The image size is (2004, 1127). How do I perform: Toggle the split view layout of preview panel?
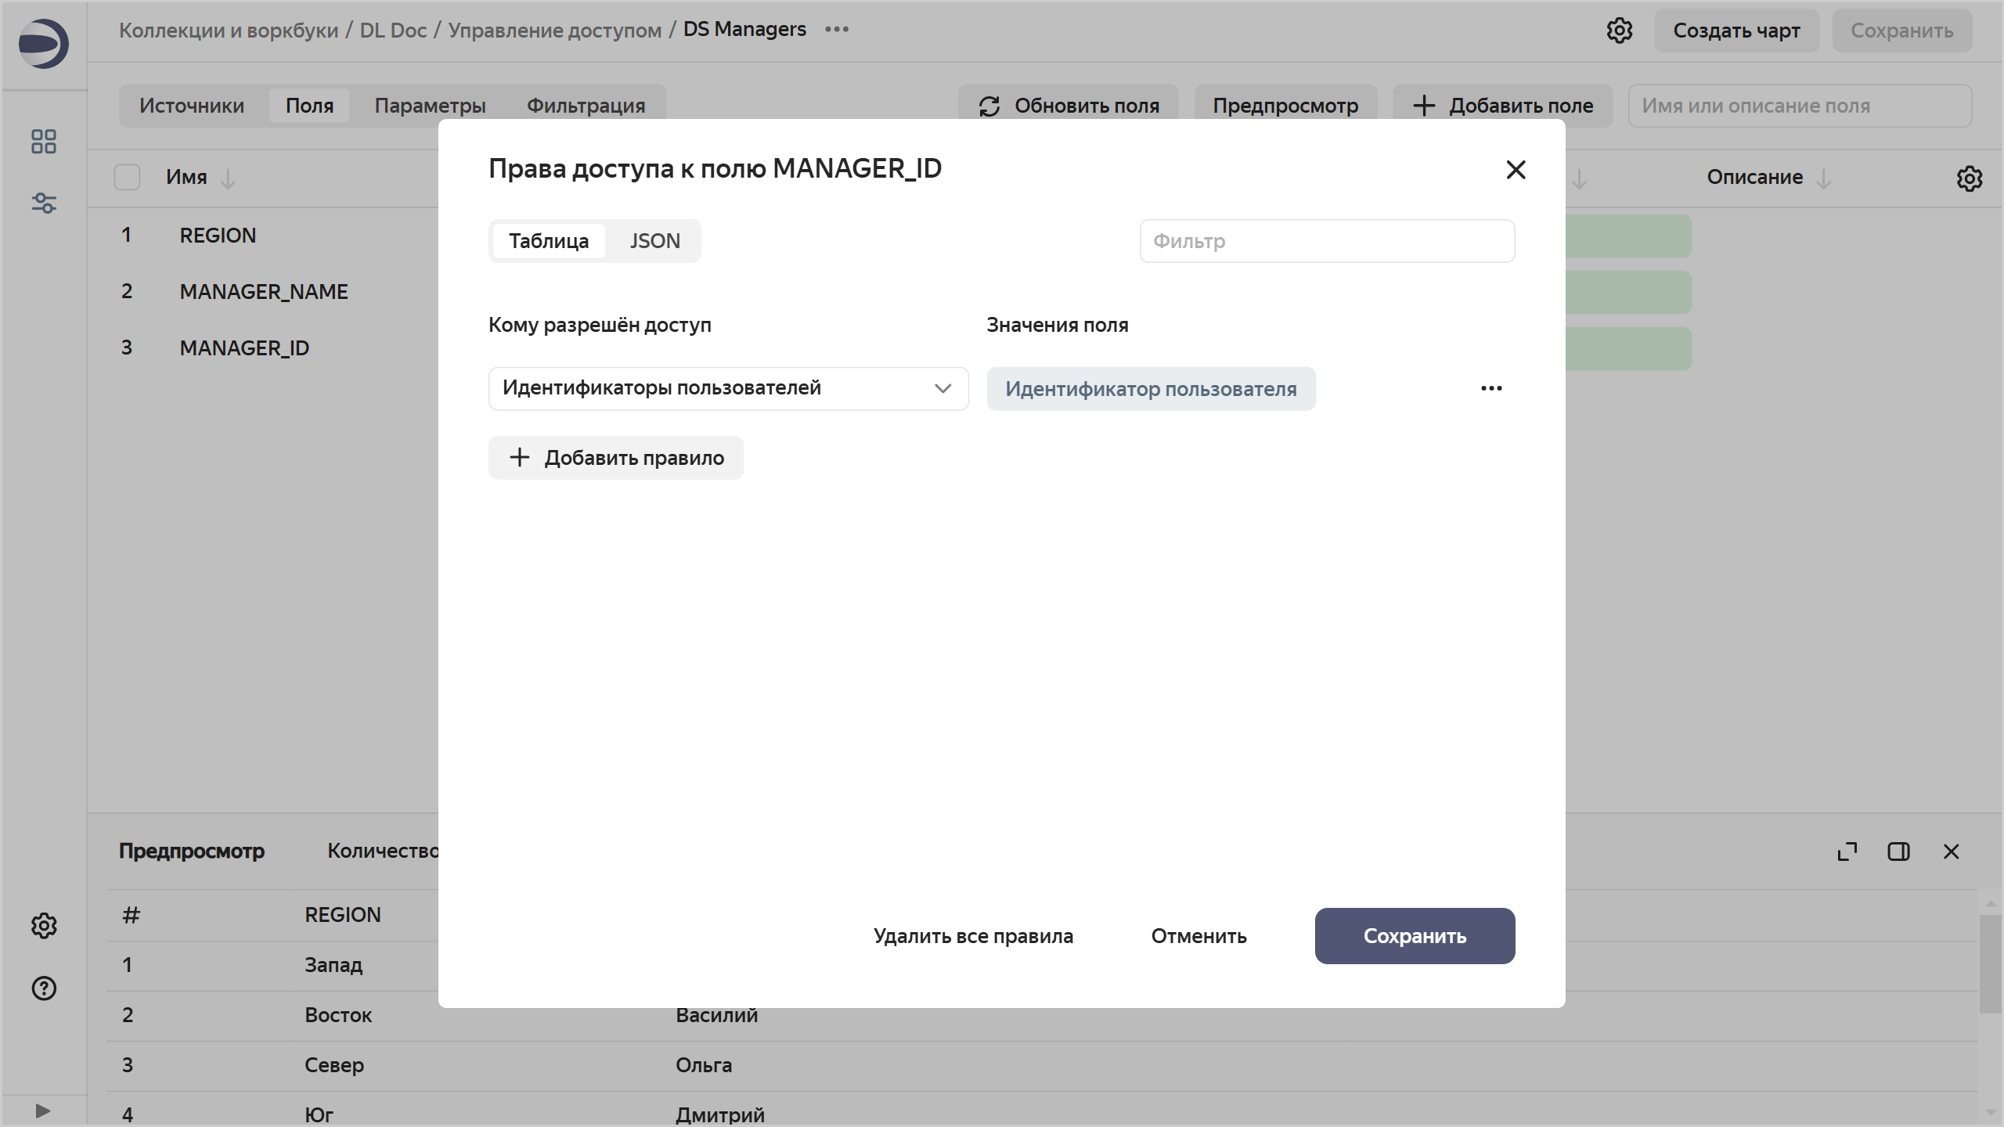[1899, 852]
